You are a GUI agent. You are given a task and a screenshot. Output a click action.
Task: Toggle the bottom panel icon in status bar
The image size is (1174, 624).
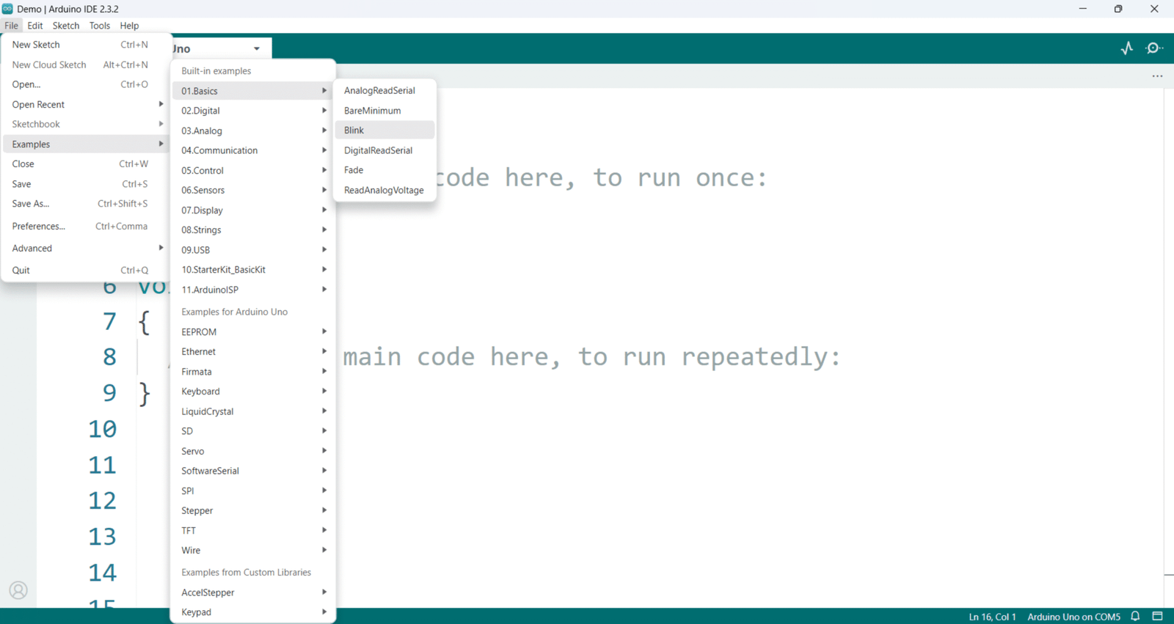pyautogui.click(x=1157, y=617)
